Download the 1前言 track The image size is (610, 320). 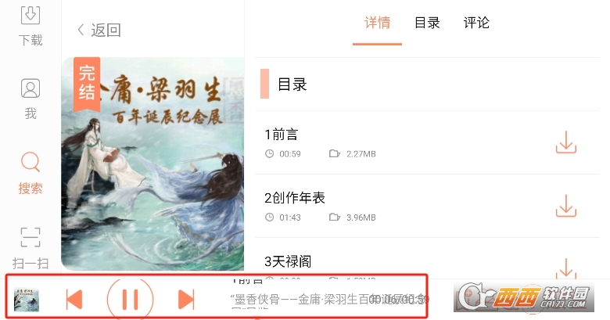click(565, 142)
